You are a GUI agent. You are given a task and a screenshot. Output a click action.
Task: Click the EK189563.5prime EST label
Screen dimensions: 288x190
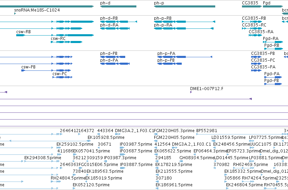[105, 171]
